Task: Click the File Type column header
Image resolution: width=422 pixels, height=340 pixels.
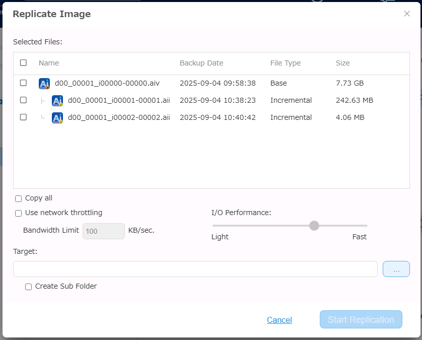Action: point(285,63)
